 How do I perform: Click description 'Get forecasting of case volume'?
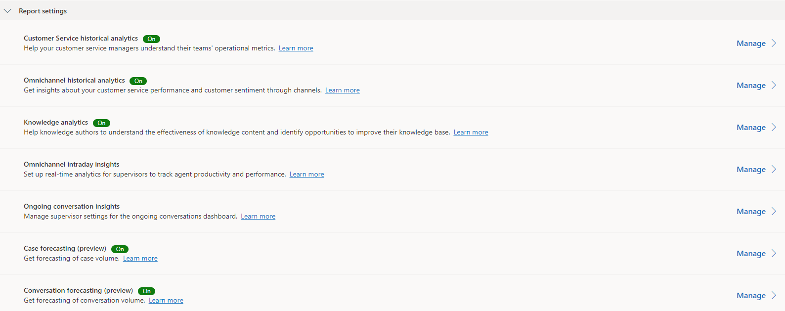[72, 259]
